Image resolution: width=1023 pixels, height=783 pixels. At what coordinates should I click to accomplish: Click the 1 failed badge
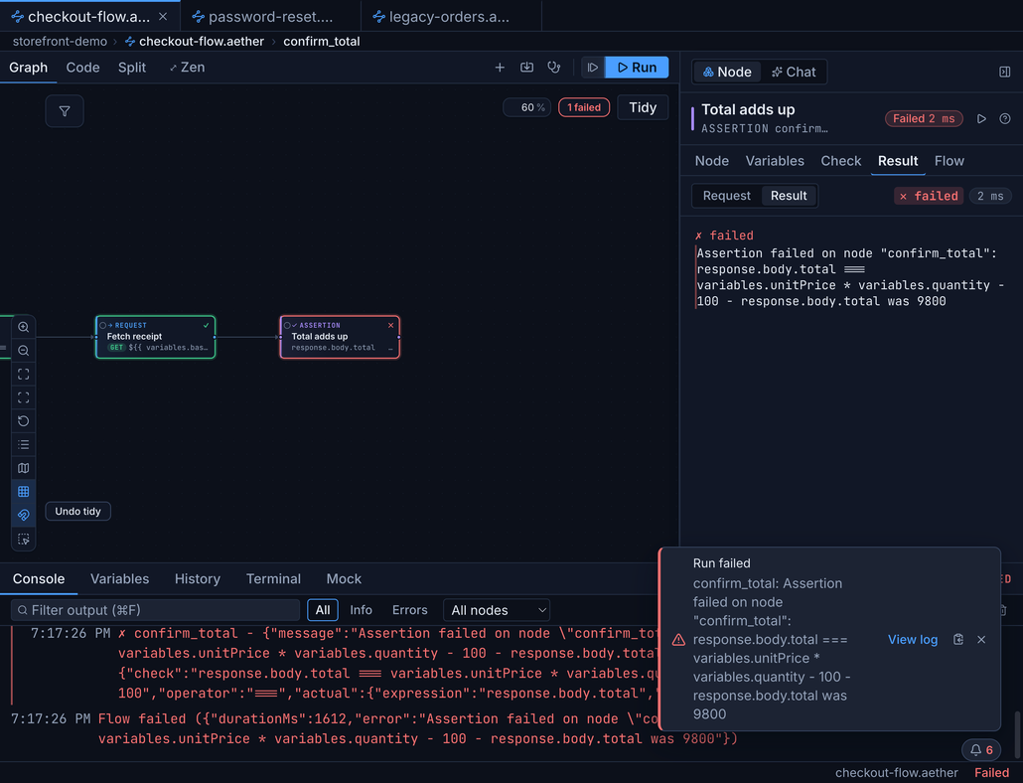(x=584, y=107)
